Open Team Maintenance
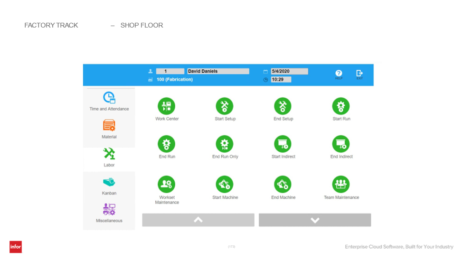Screen dimensions: 463x260 pos(341,184)
